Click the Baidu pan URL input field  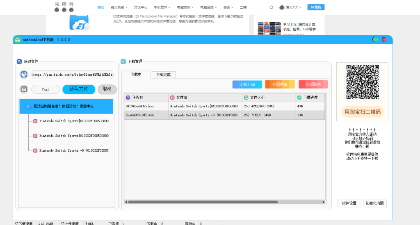click(73, 75)
